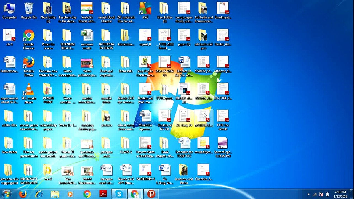This screenshot has height=199, width=354.
Task: Select the radioactivity papers folder
Action: (48, 121)
